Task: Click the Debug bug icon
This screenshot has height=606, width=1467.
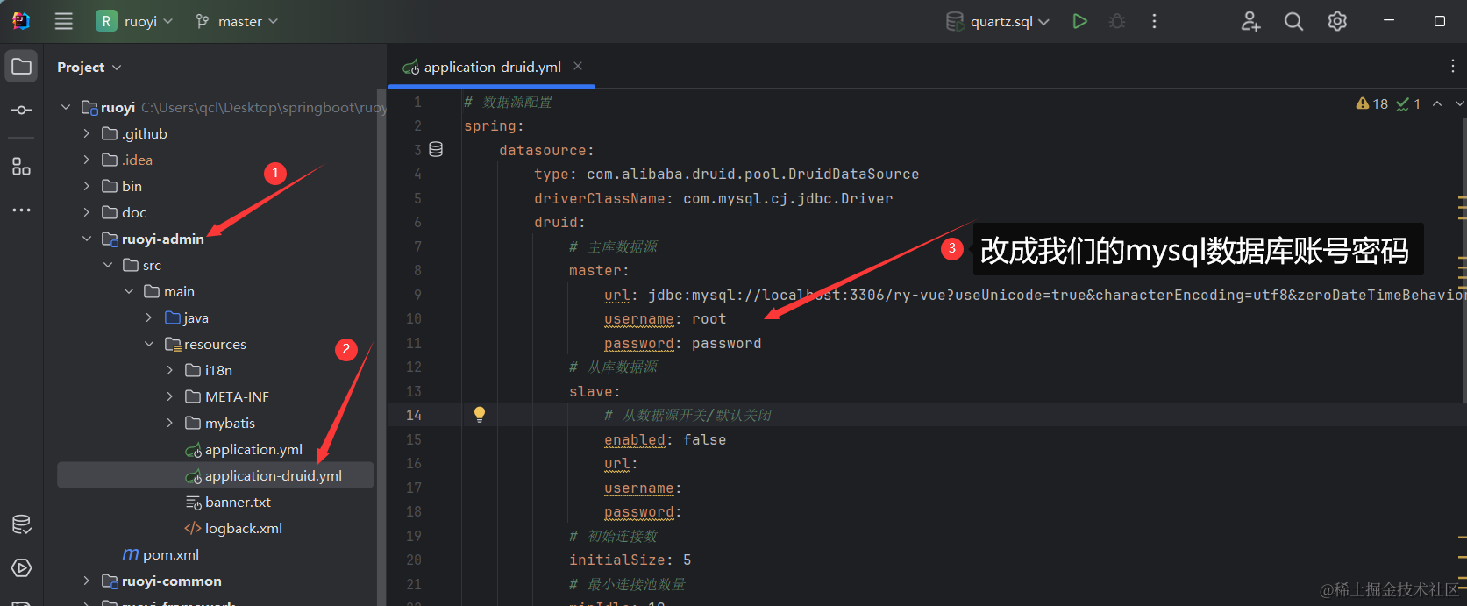Action: 1117,21
